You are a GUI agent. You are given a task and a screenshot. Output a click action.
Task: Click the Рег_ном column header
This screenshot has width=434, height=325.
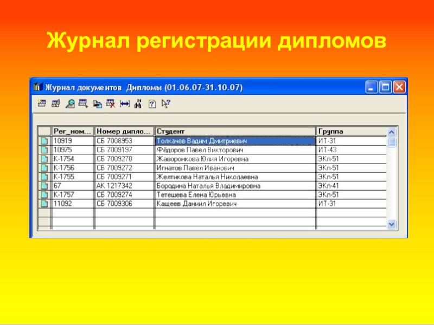tap(73, 131)
